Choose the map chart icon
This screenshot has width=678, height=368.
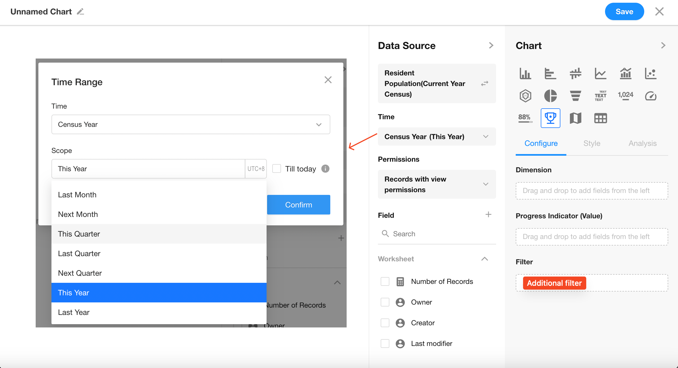(x=575, y=118)
